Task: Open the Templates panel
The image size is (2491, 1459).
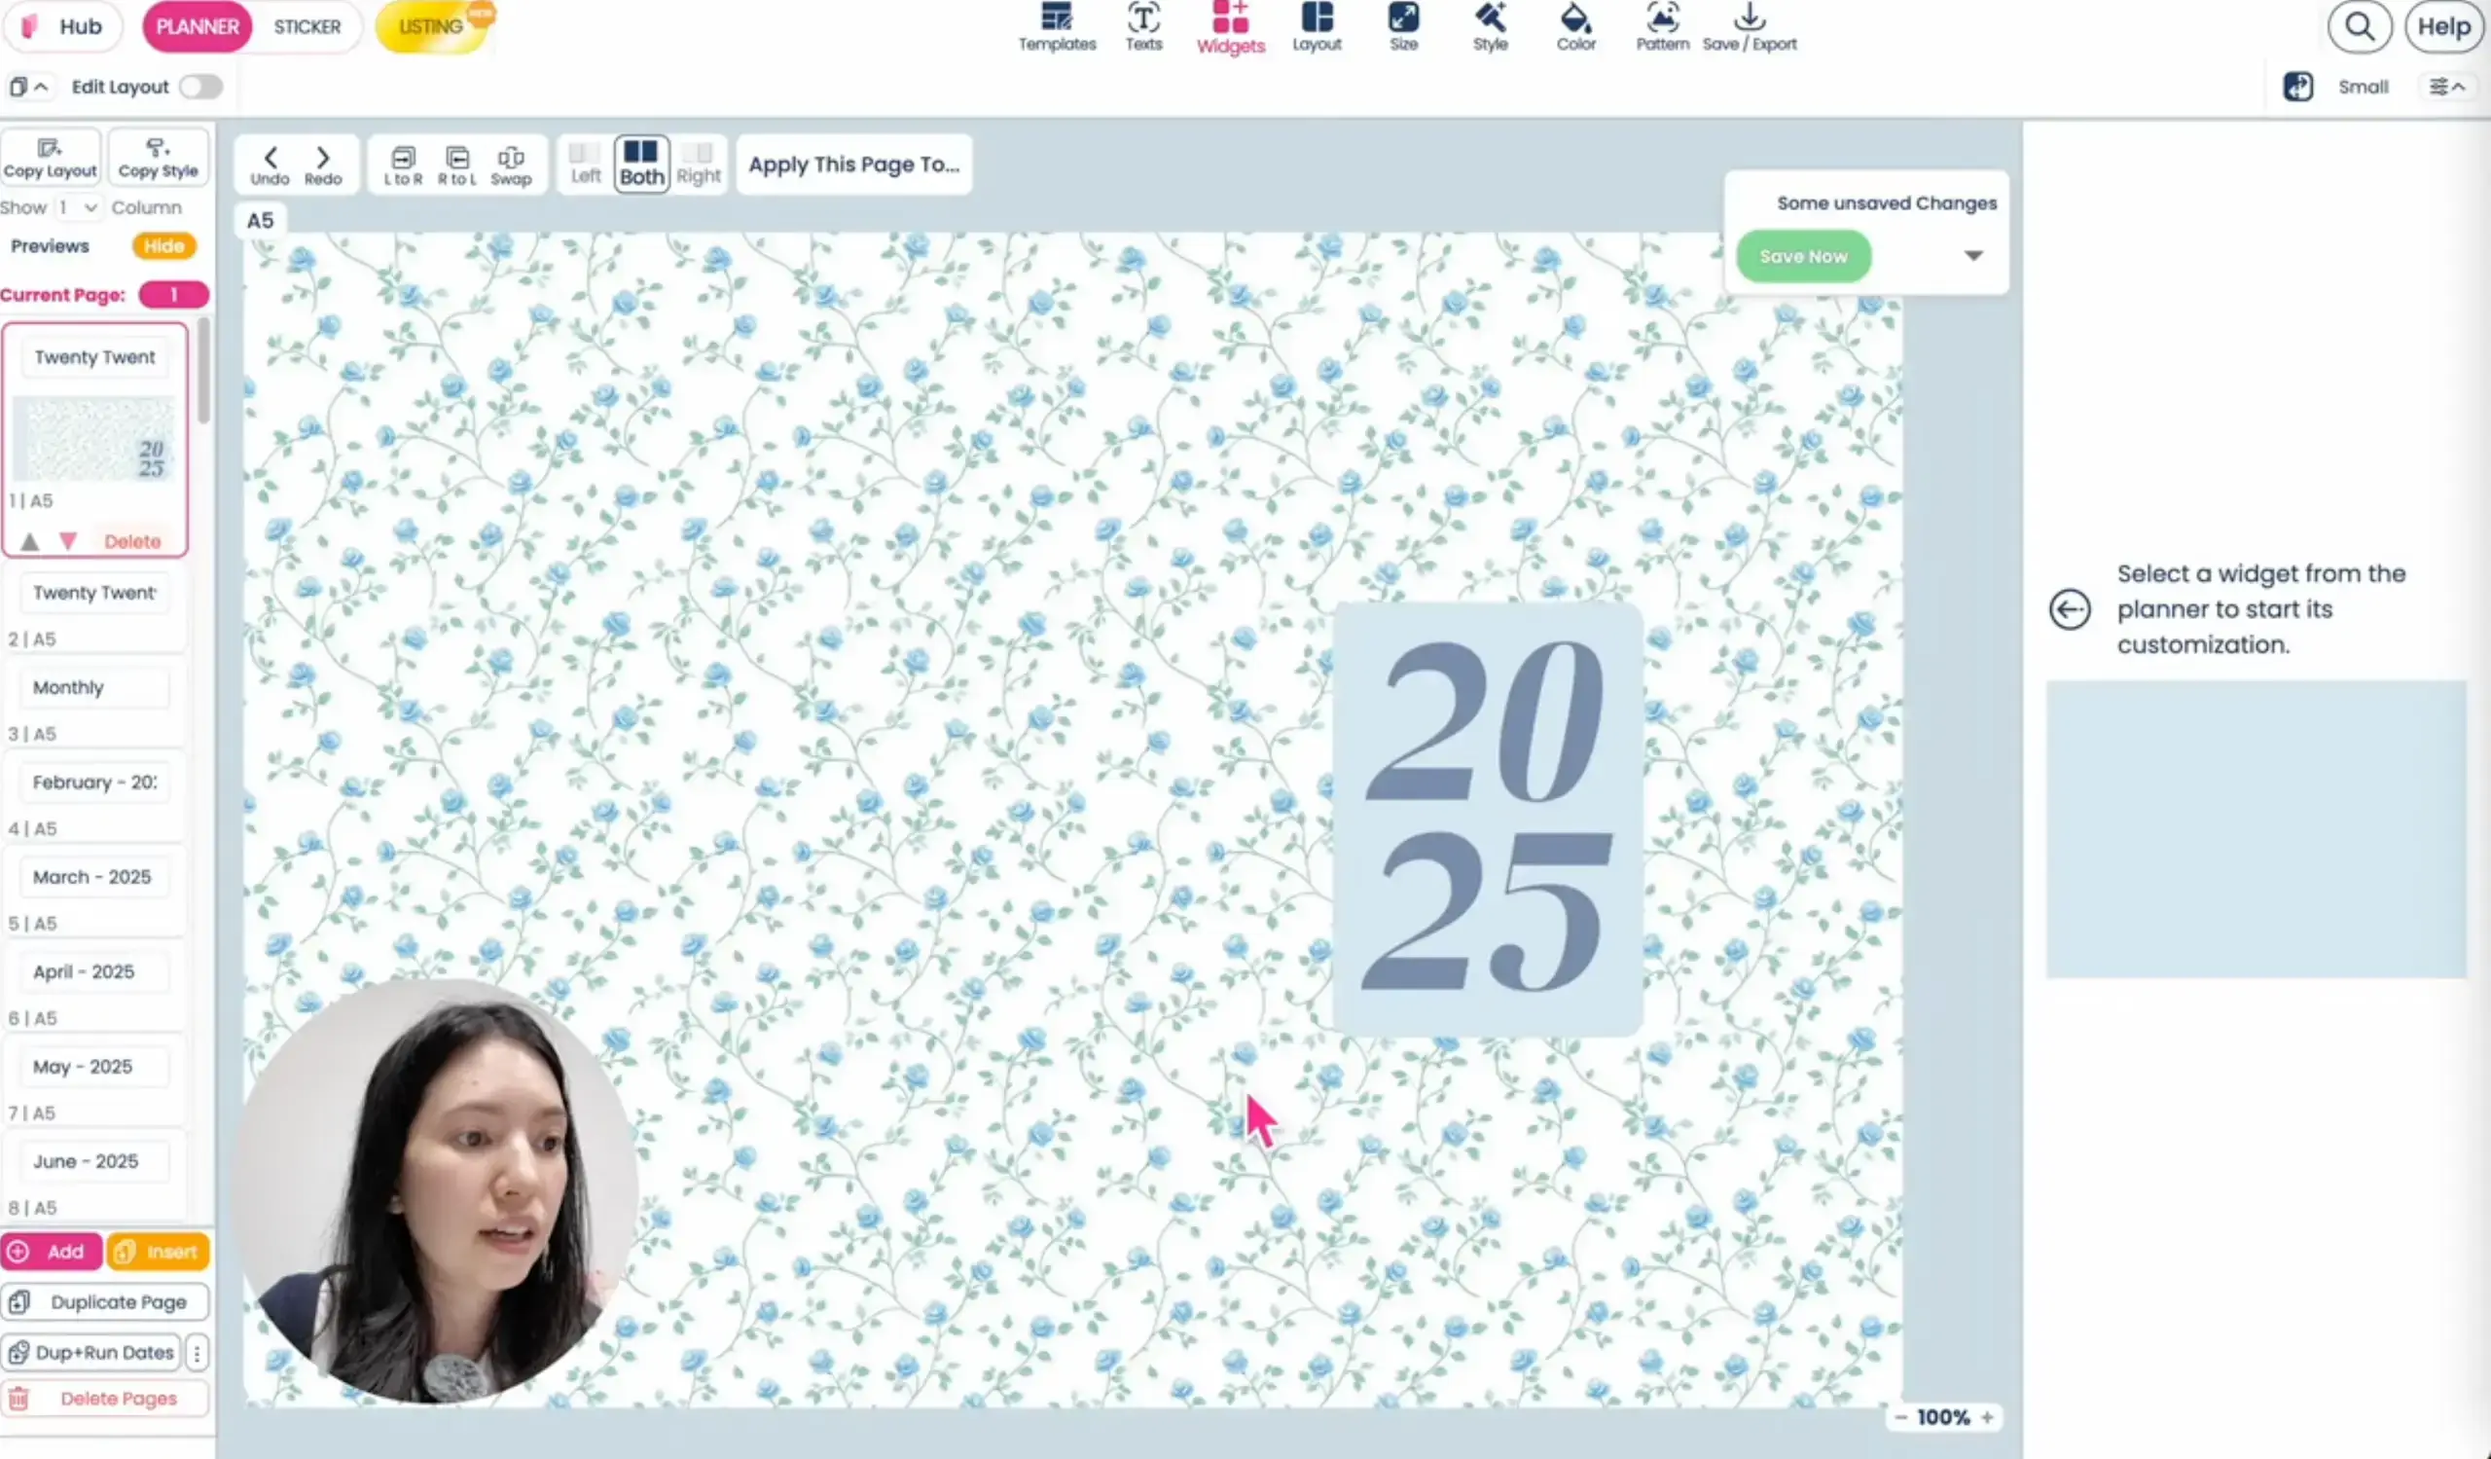Action: (x=1056, y=26)
